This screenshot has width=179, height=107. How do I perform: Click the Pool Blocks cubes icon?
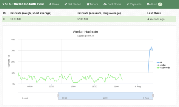(x=105, y=4)
